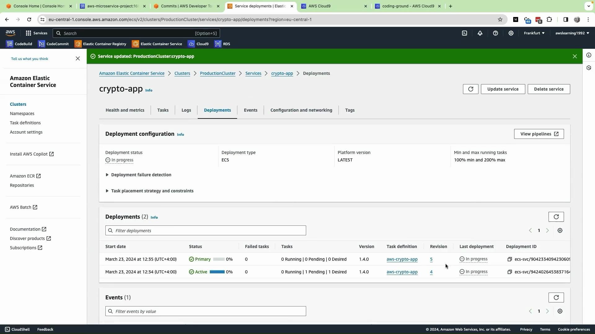The image size is (595, 334).
Task: Switch to Tasks tab
Action: [x=163, y=110]
